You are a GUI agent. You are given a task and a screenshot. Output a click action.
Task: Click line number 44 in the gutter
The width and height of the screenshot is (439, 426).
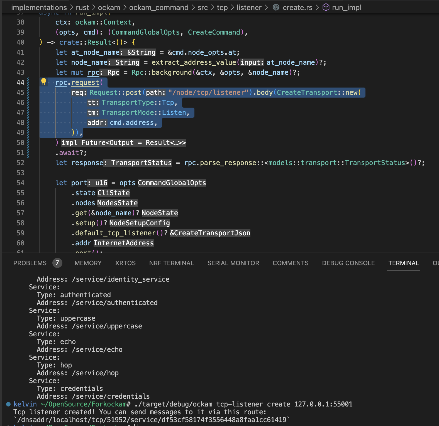[x=20, y=82]
